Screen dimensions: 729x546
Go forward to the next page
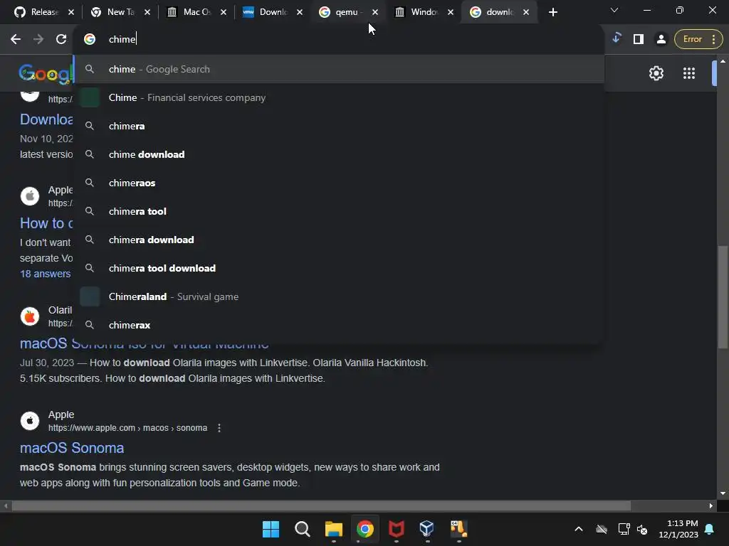pyautogui.click(x=38, y=40)
